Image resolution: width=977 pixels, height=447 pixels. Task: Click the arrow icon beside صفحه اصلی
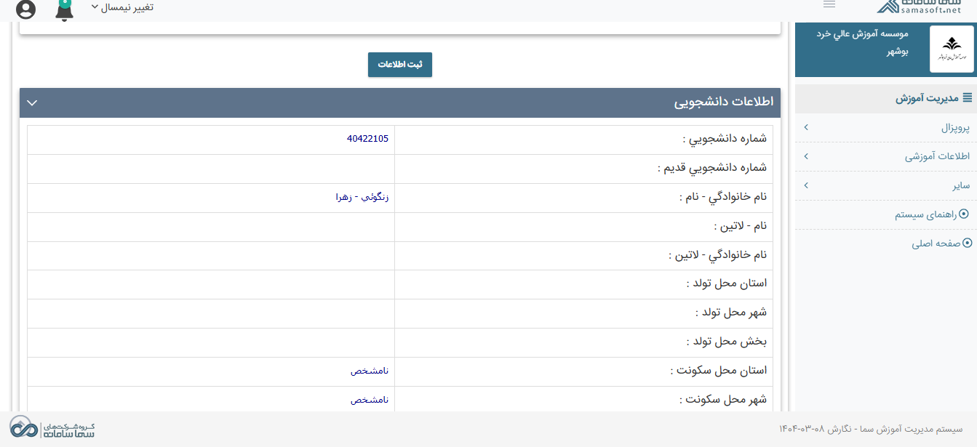[965, 243]
